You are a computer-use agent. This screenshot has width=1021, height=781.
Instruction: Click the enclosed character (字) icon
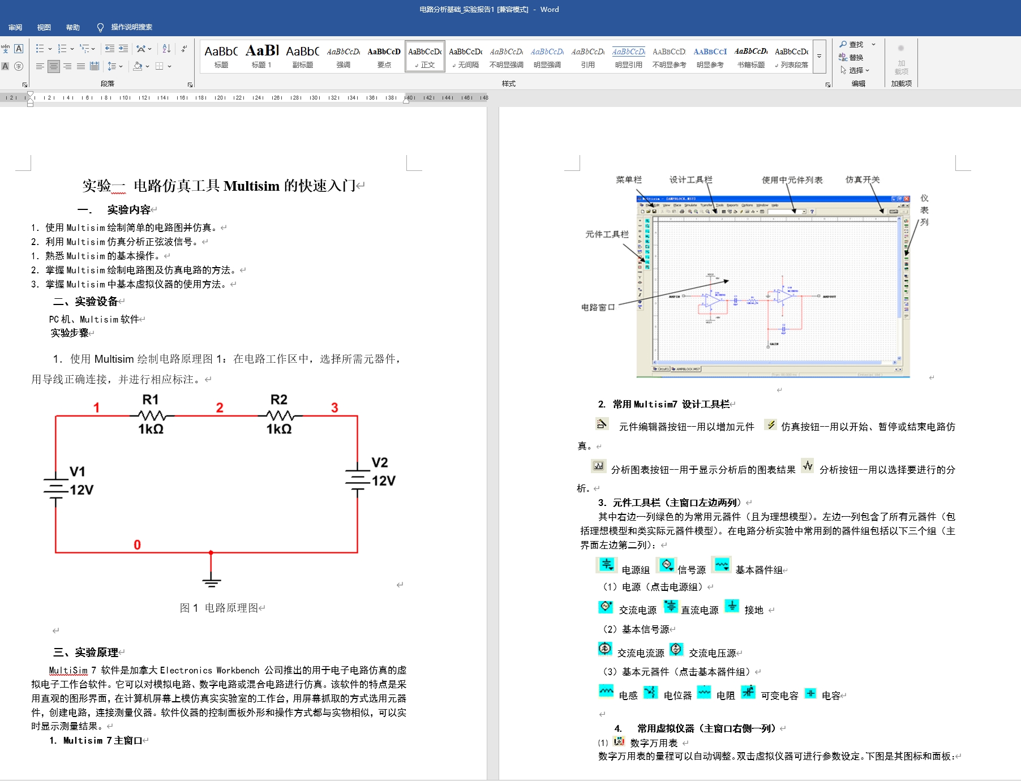point(19,66)
